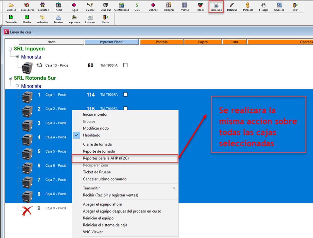
Task: Expand the Transmitir submenu arrow
Action: [174, 188]
